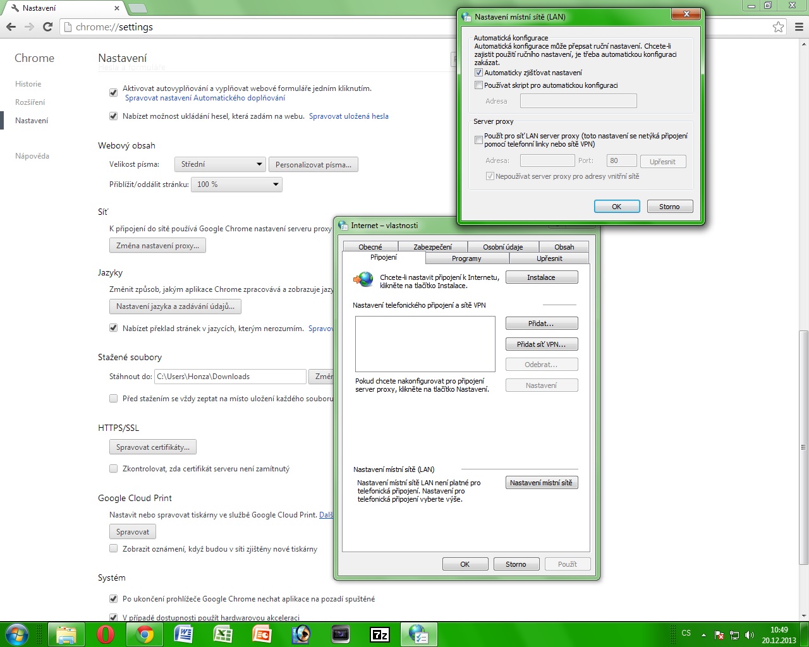The image size is (809, 647).
Task: Click Spravovat certifikáty button
Action: 153,447
